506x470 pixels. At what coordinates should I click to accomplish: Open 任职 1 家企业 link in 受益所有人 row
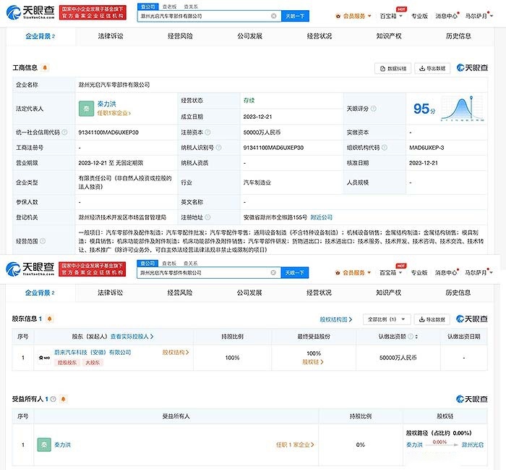pos(295,445)
